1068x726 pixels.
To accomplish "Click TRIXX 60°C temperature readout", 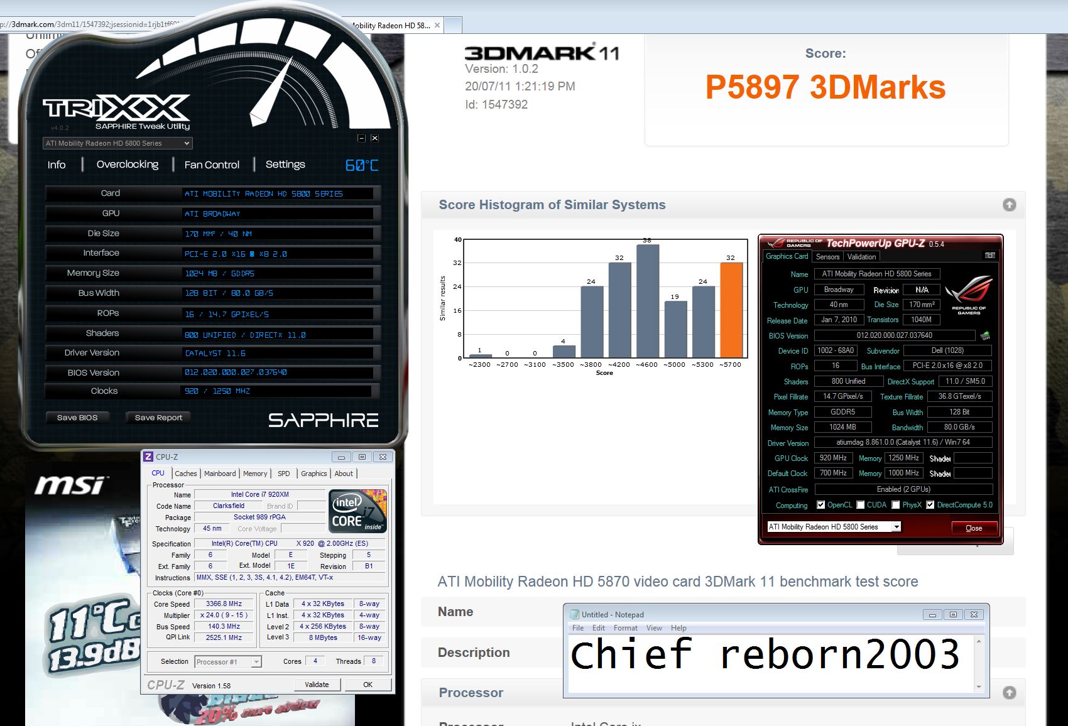I will 362,165.
